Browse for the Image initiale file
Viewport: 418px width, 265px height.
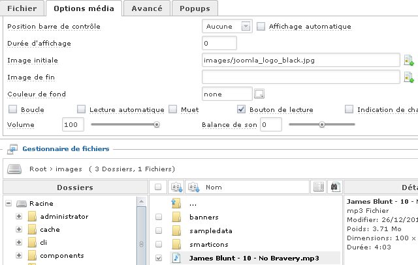coord(410,61)
